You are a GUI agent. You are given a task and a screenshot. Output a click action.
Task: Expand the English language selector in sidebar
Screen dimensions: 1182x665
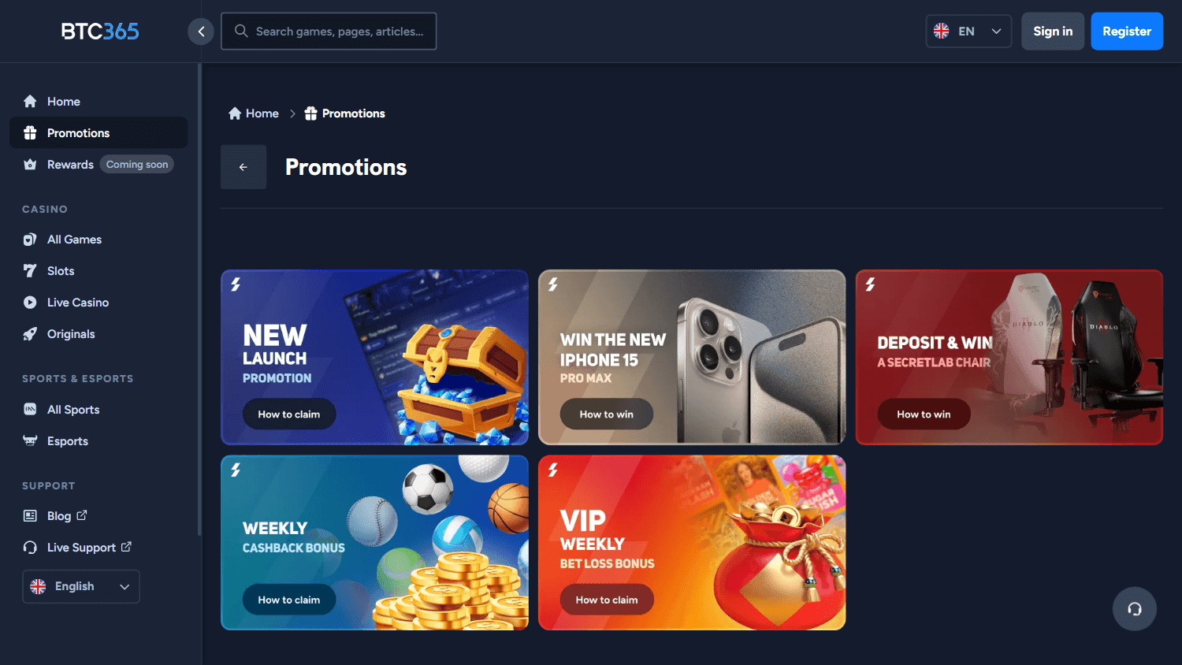pyautogui.click(x=81, y=586)
